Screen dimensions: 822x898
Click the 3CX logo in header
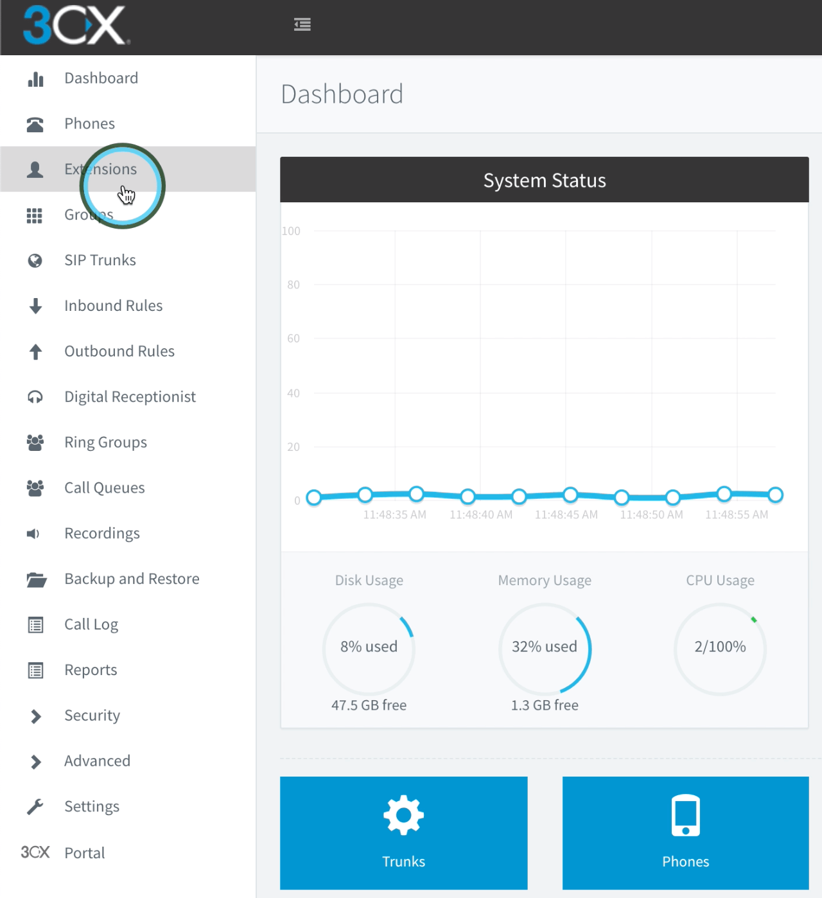coord(76,26)
